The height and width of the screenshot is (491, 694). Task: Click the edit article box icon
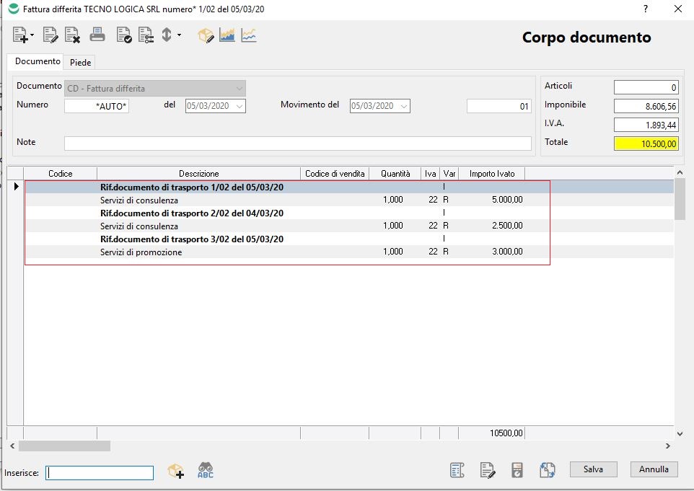point(206,35)
